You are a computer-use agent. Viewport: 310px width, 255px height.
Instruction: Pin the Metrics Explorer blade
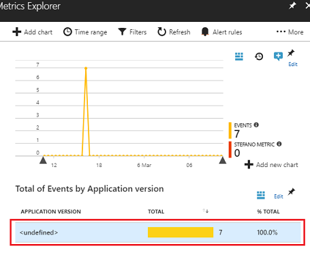click(x=292, y=5)
